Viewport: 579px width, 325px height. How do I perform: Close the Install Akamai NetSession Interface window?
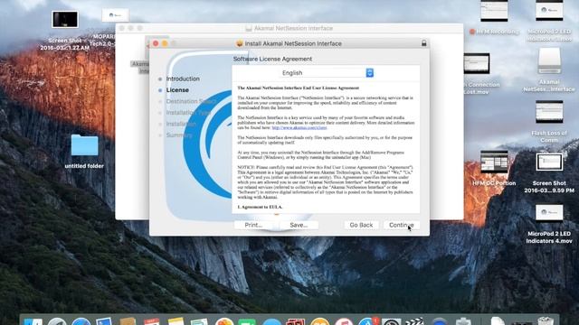(x=156, y=43)
